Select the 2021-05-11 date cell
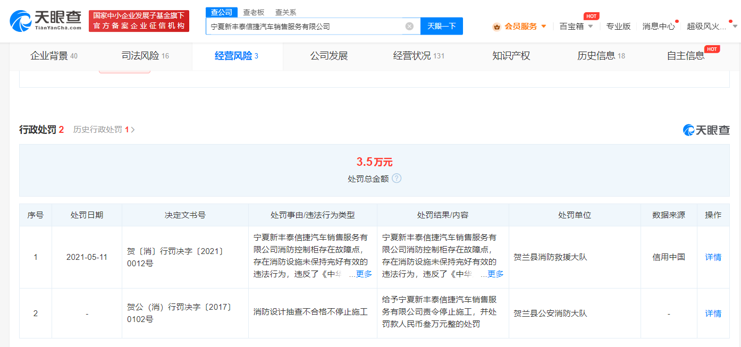This screenshot has height=347, width=741. pyautogui.click(x=87, y=257)
